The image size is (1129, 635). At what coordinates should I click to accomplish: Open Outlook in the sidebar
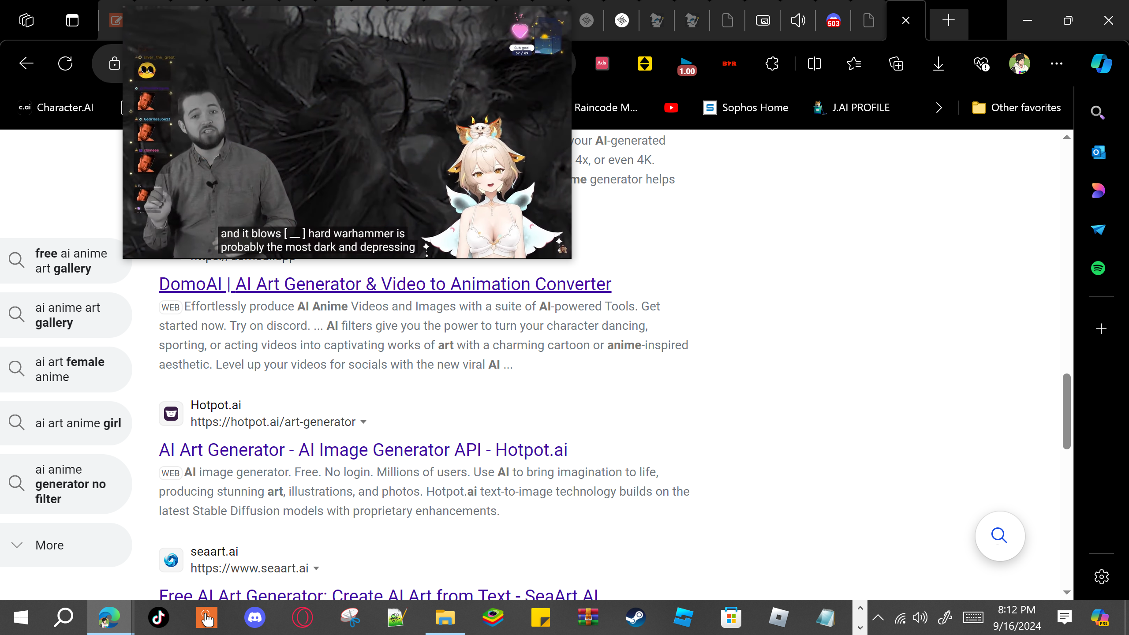[1098, 153]
